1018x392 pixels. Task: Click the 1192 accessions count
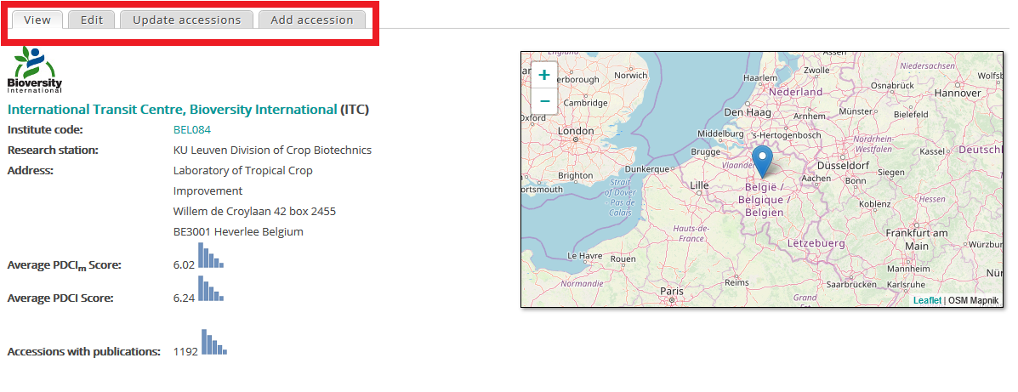coord(185,352)
